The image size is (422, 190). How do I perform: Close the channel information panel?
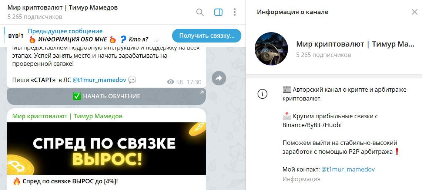tap(415, 12)
